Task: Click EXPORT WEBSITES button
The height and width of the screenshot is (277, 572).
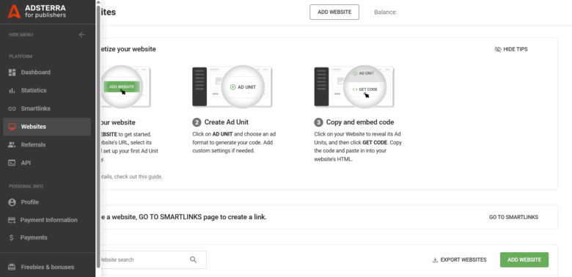Action: (459, 260)
